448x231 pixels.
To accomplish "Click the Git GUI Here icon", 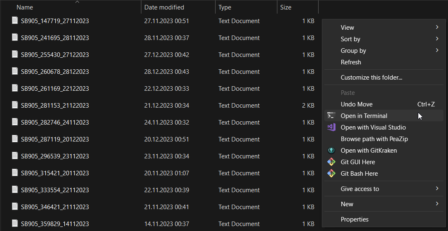I will point(331,162).
